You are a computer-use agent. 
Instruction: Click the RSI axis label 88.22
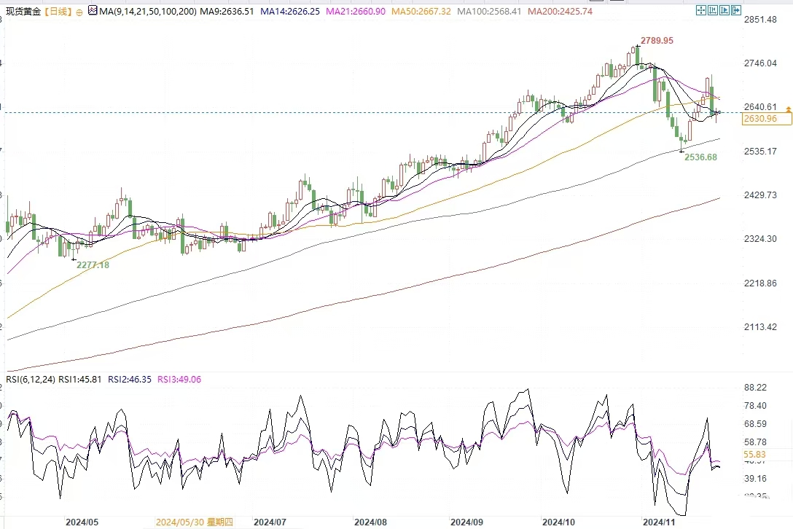tap(755, 388)
